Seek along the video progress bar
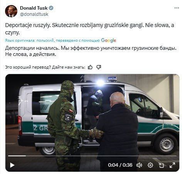 pos(92,156)
